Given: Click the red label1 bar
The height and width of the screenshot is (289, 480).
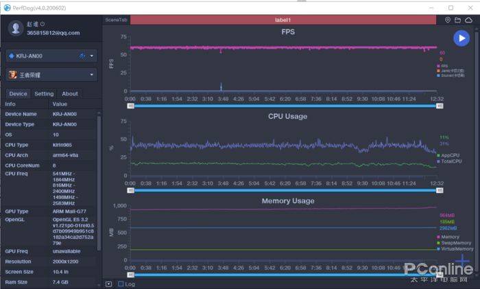Looking at the screenshot, I should pyautogui.click(x=283, y=20).
